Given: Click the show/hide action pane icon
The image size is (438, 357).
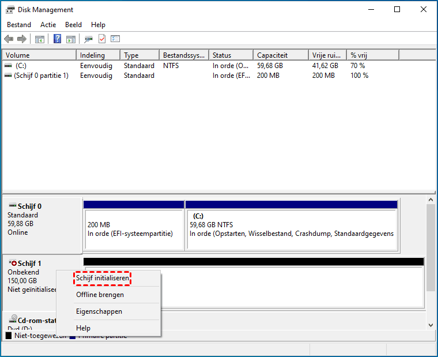Looking at the screenshot, I should coord(71,39).
